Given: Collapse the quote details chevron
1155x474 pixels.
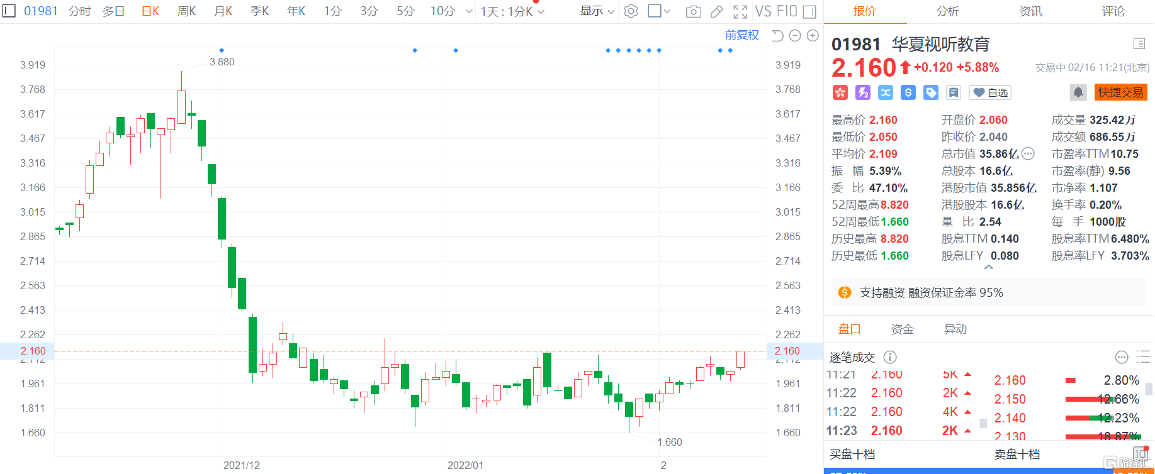Looking at the screenshot, I should (x=989, y=267).
